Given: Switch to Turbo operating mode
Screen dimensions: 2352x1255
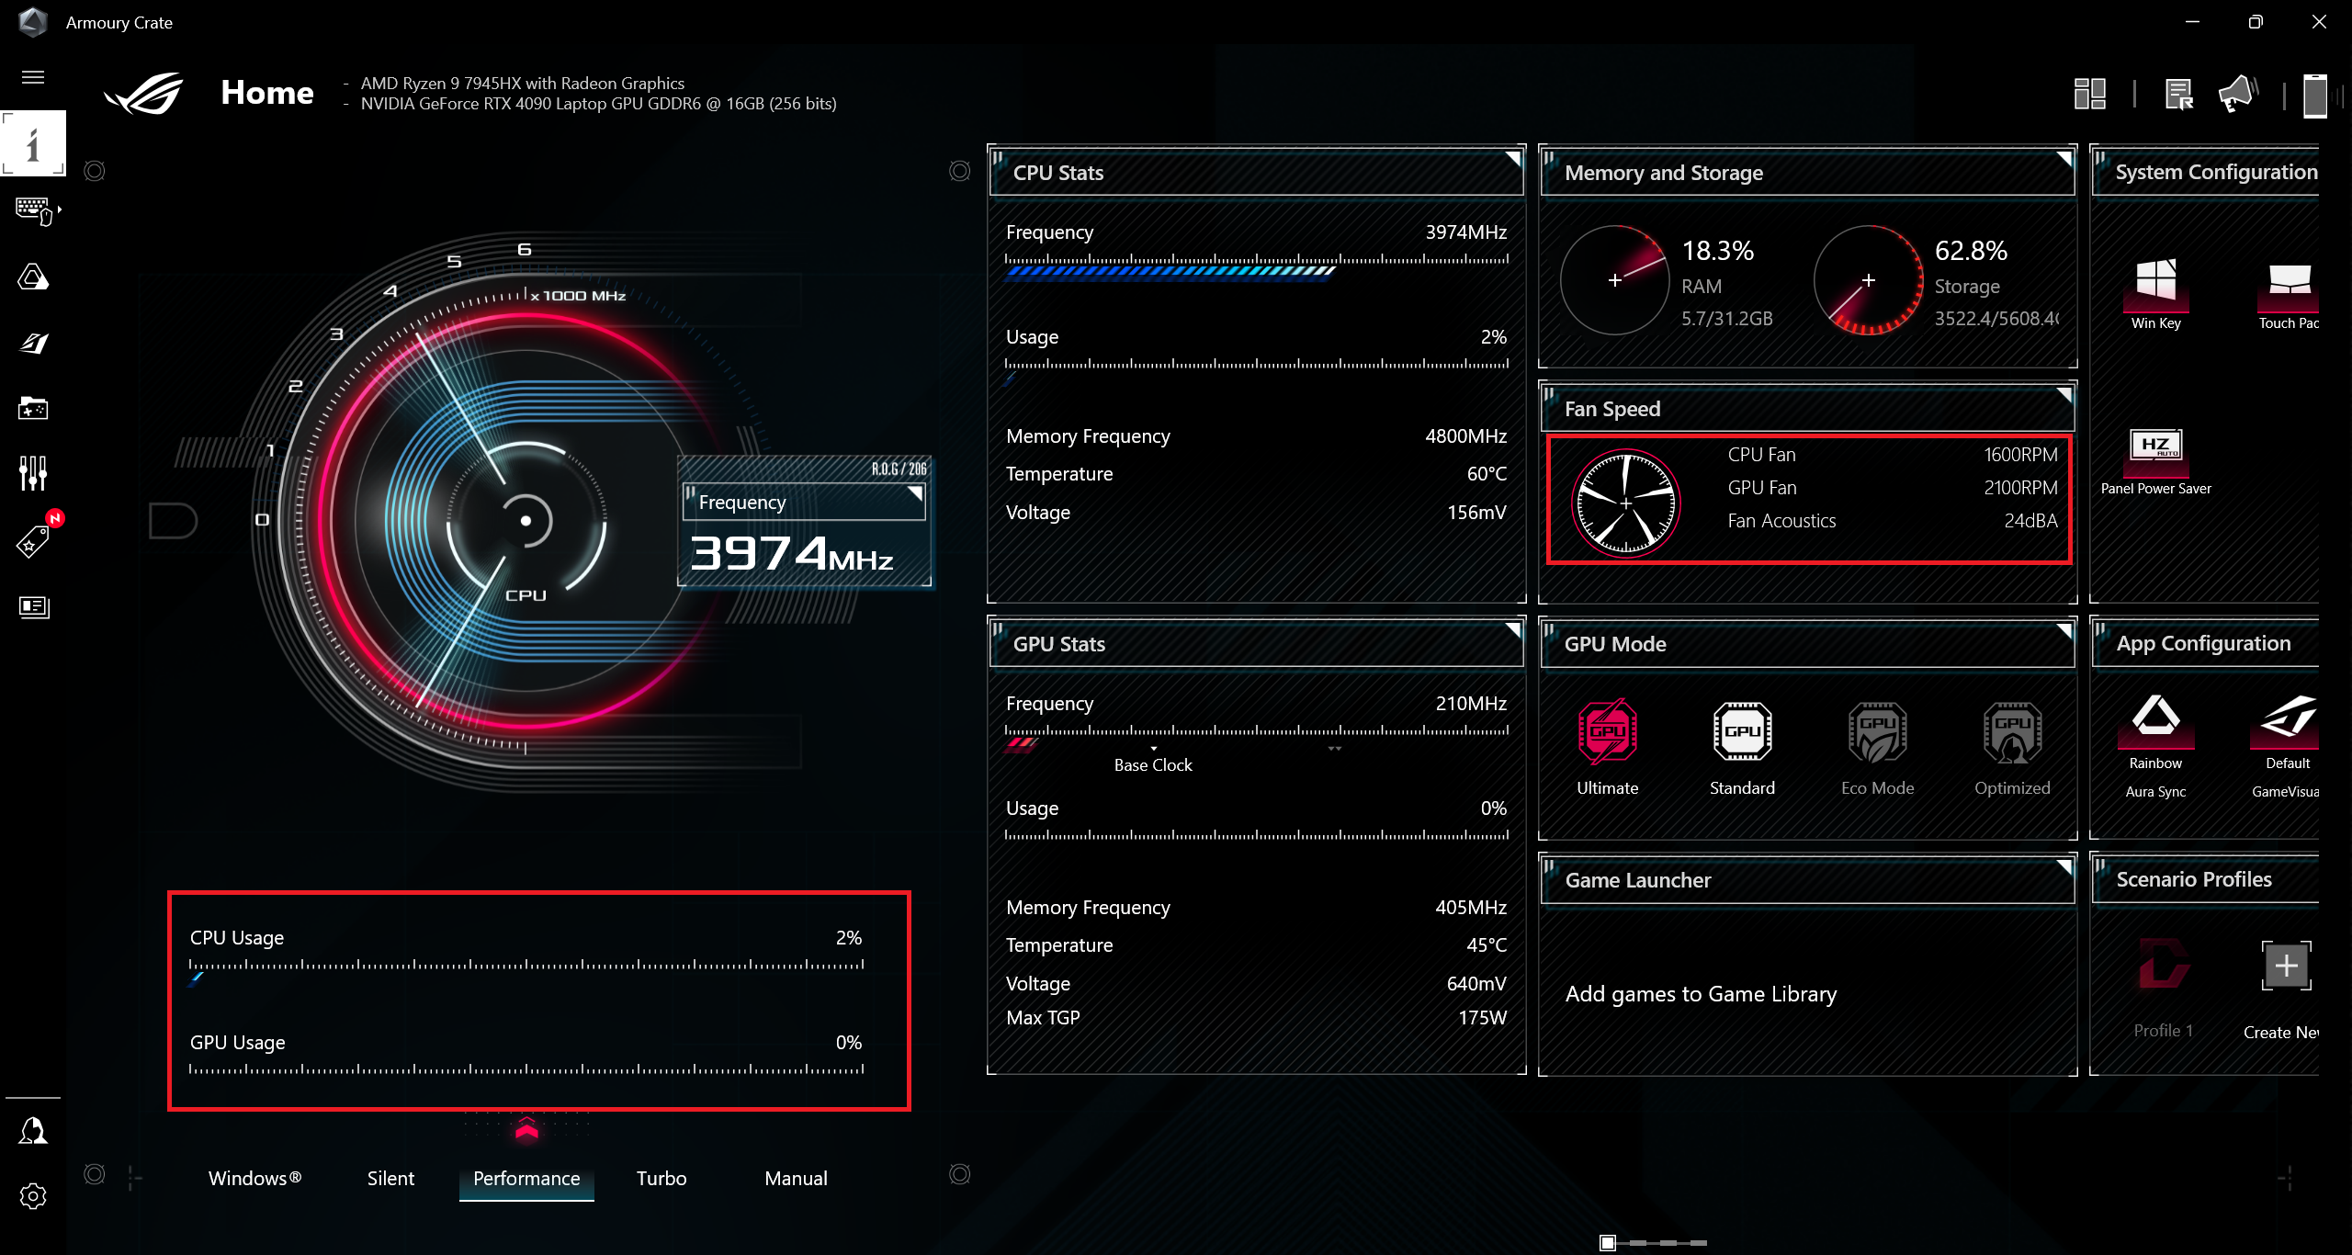Looking at the screenshot, I should 661,1178.
